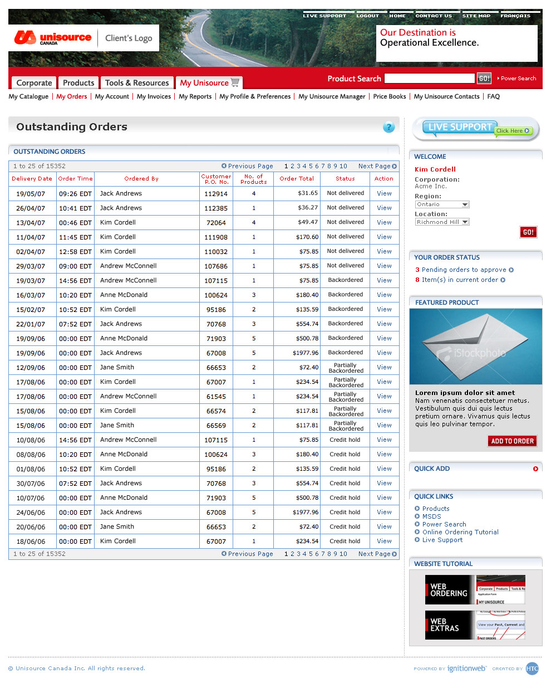
Task: Click the blue help question mark icon
Action: pos(388,127)
